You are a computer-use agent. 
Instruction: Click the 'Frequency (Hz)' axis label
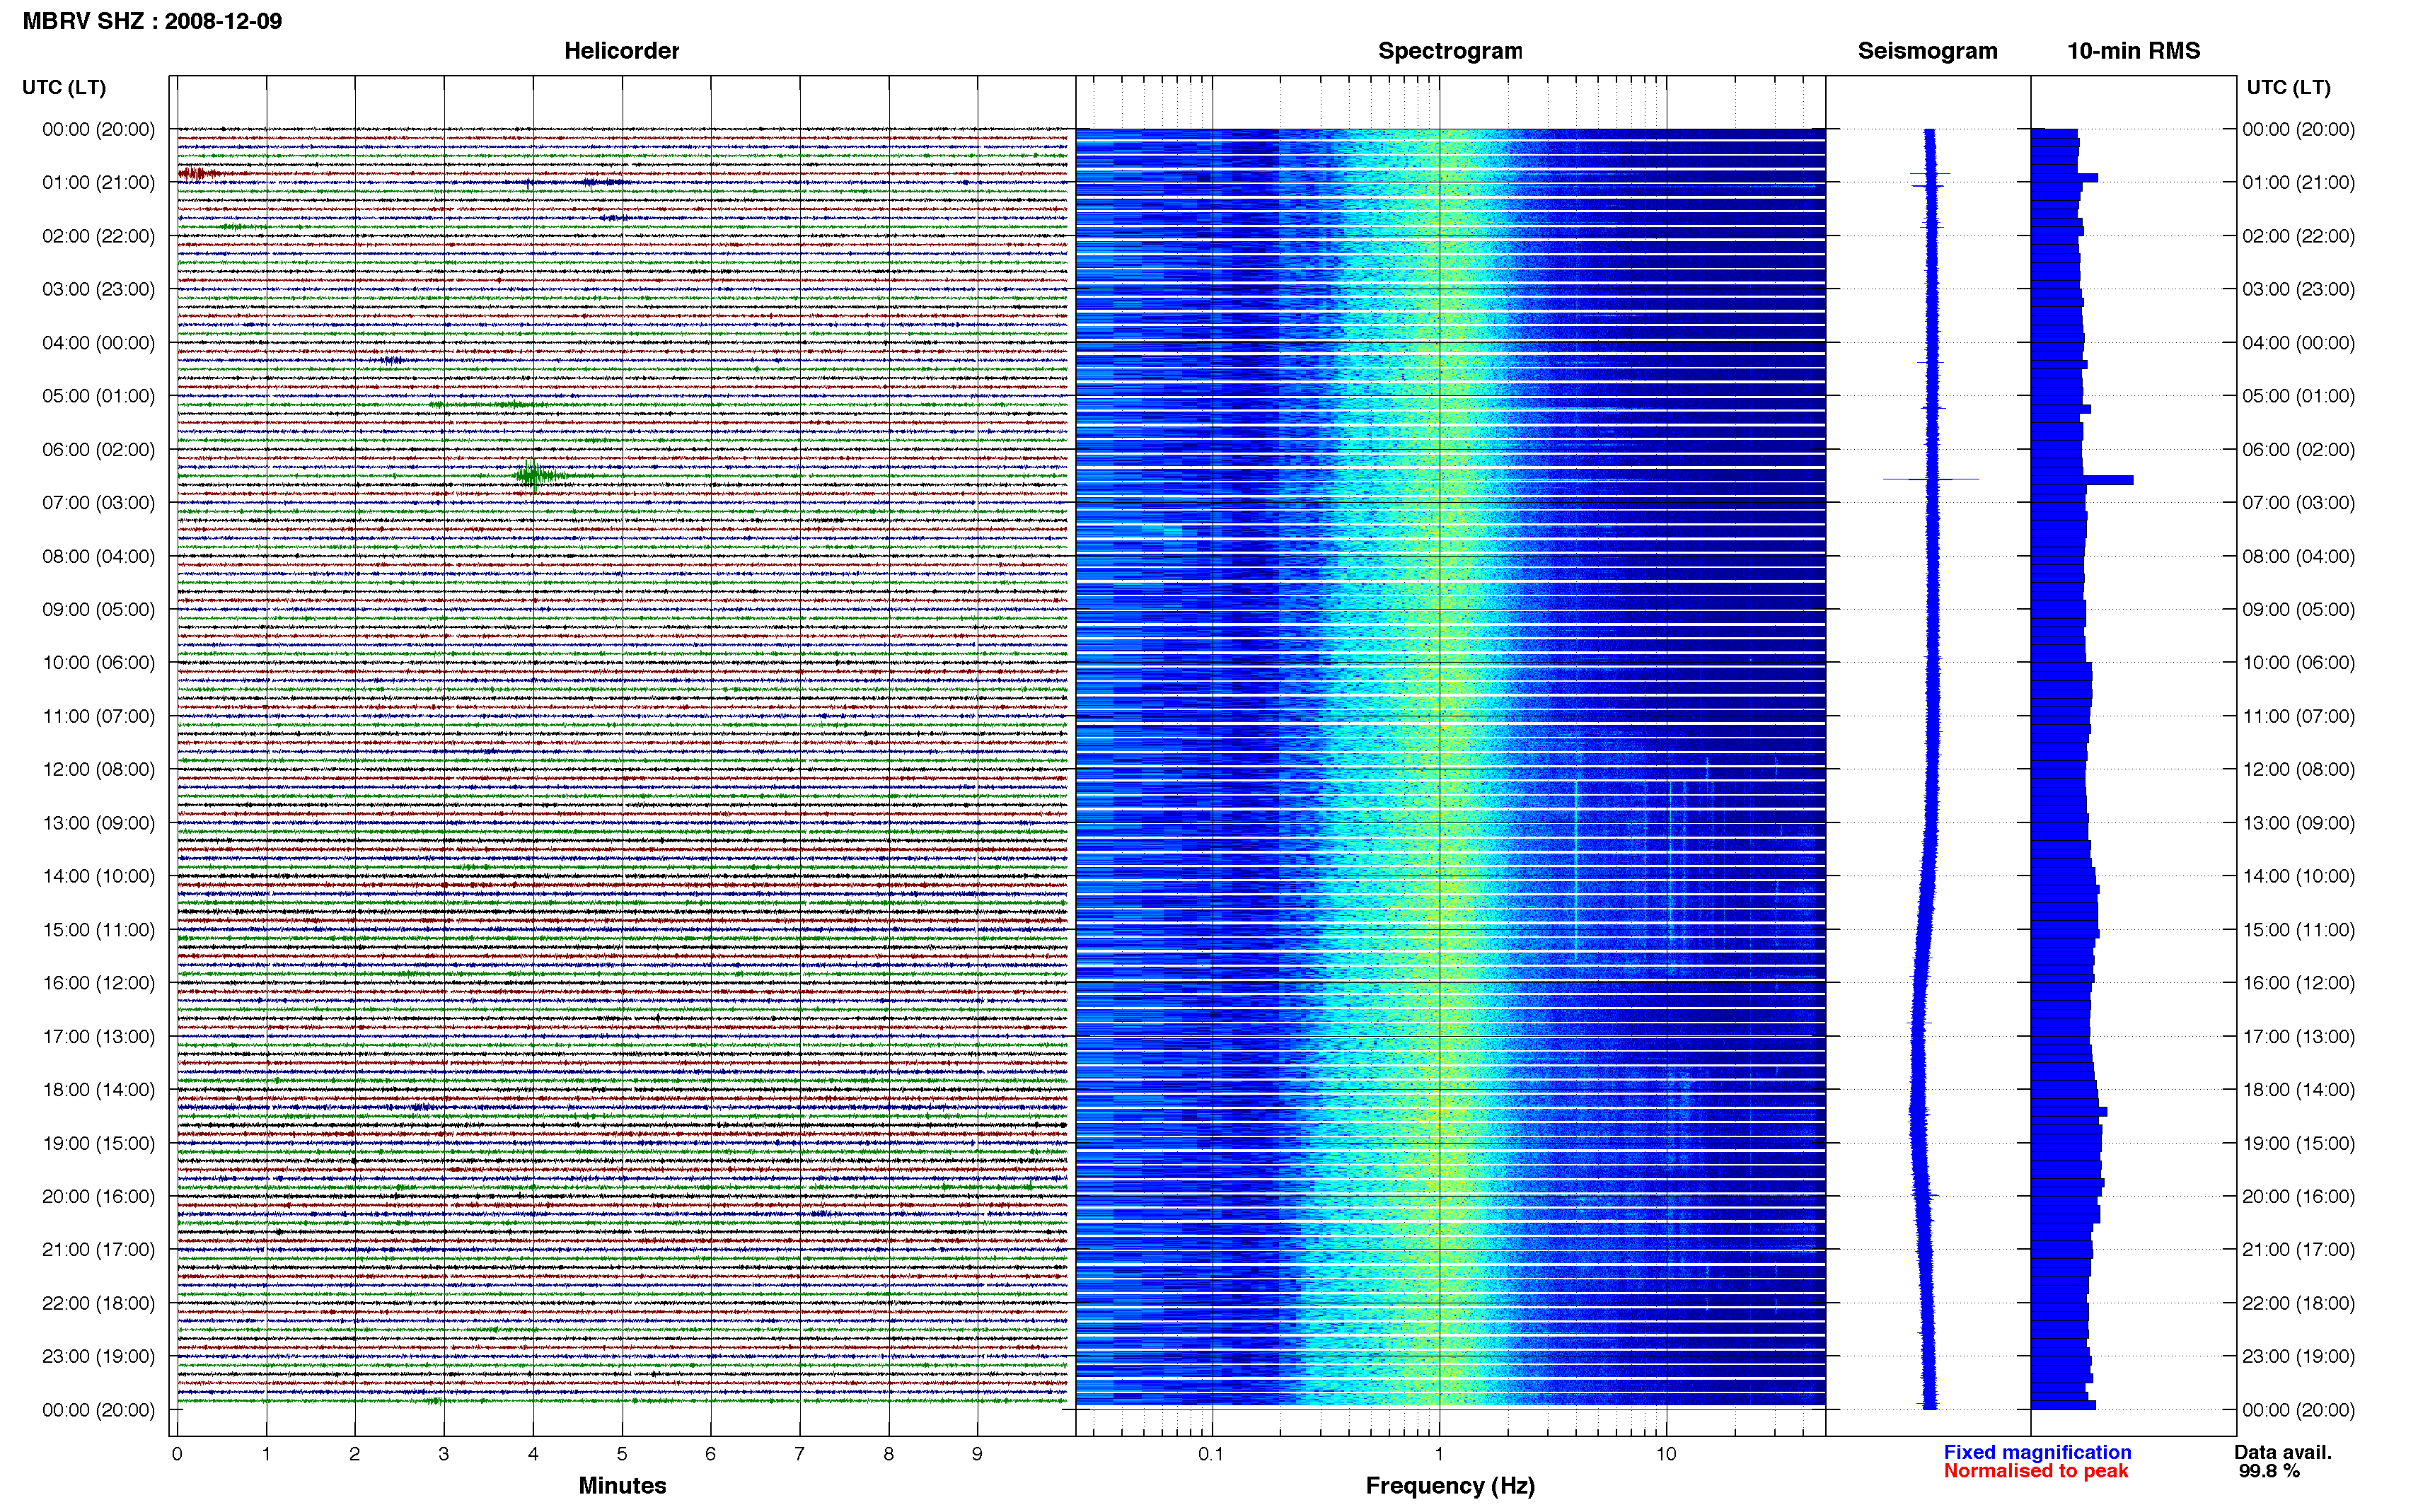pyautogui.click(x=1450, y=1486)
